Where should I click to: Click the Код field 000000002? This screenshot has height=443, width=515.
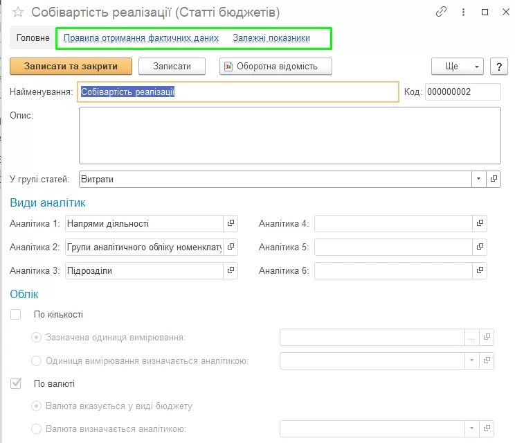pos(463,92)
